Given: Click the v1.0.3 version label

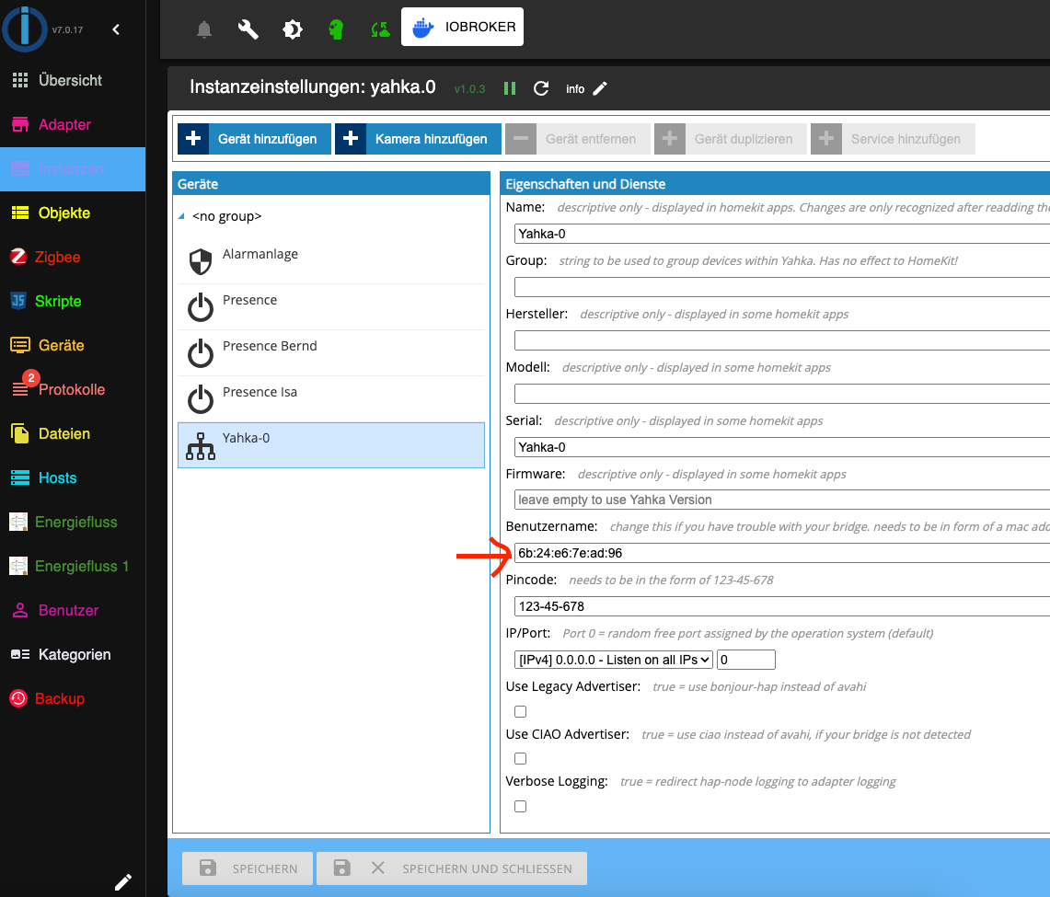Looking at the screenshot, I should [469, 89].
